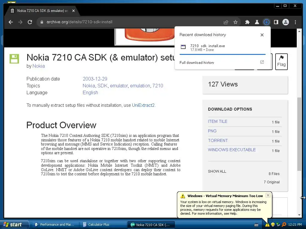Click the 8 Files count
The height and width of the screenshot is (229, 306).
pos(274,174)
